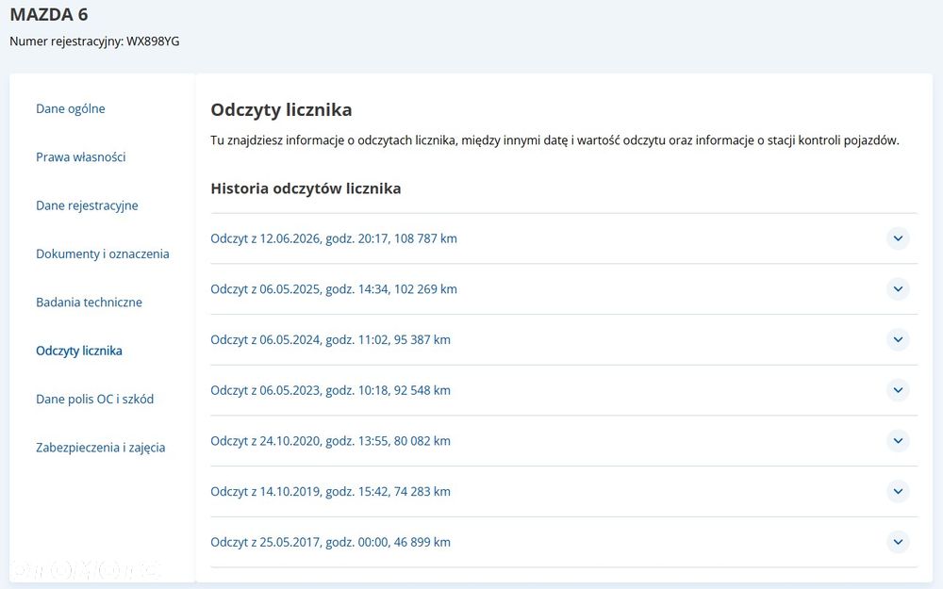Go to Prawa własności

pos(80,156)
